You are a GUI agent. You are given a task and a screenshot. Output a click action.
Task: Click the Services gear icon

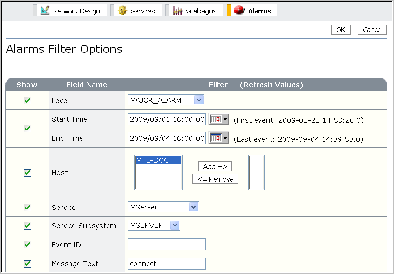click(122, 11)
